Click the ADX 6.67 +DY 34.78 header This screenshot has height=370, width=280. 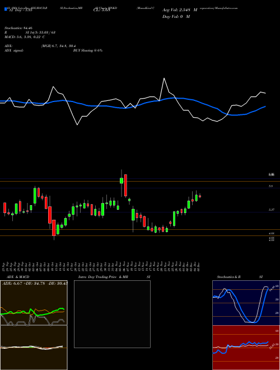tap(35, 284)
